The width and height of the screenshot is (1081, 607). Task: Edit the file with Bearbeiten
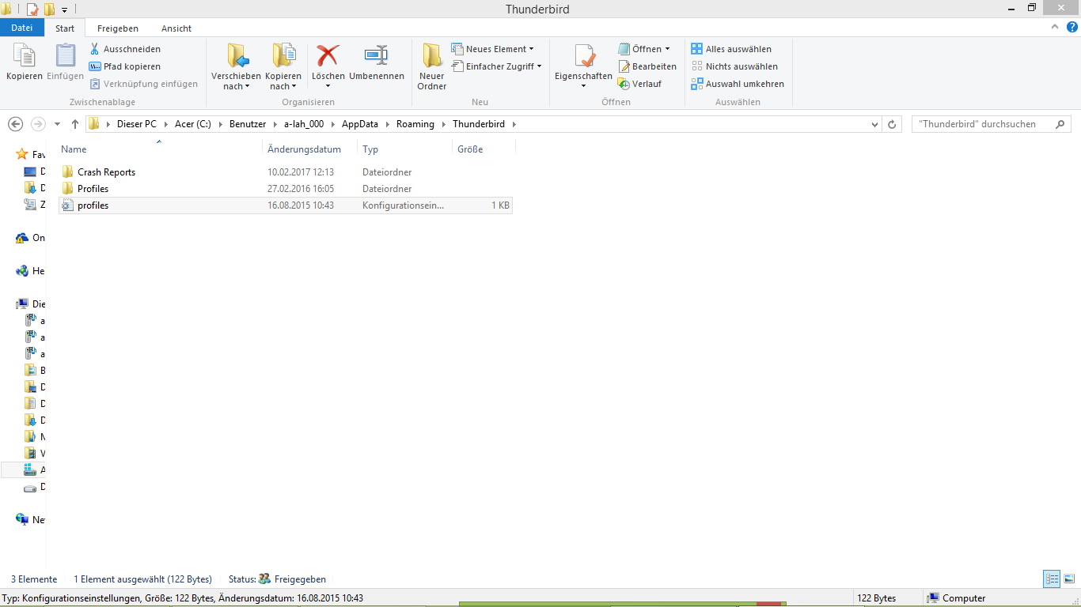[x=647, y=66]
